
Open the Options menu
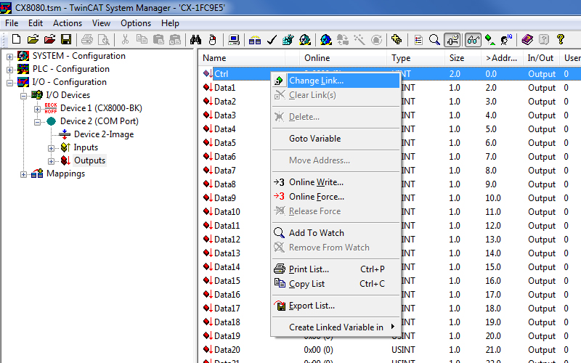click(136, 23)
